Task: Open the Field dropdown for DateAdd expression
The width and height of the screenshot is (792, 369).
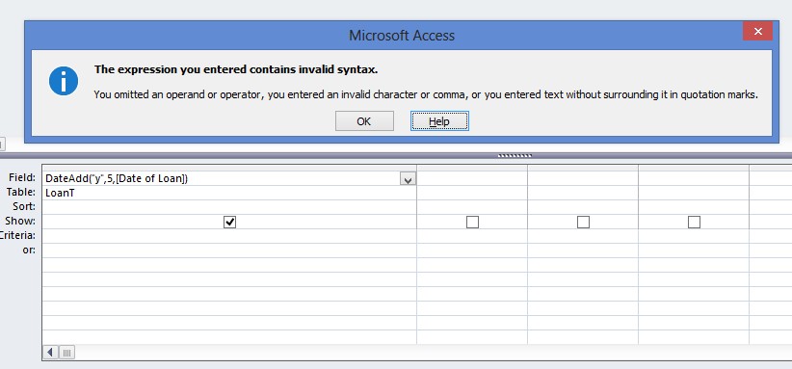Action: click(408, 178)
